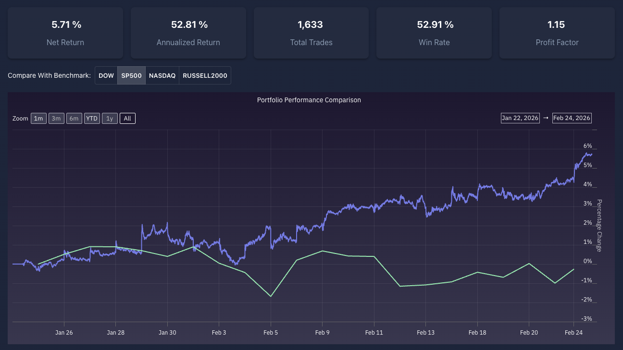Click the Profit Factor card
The image size is (623, 350).
(557, 33)
